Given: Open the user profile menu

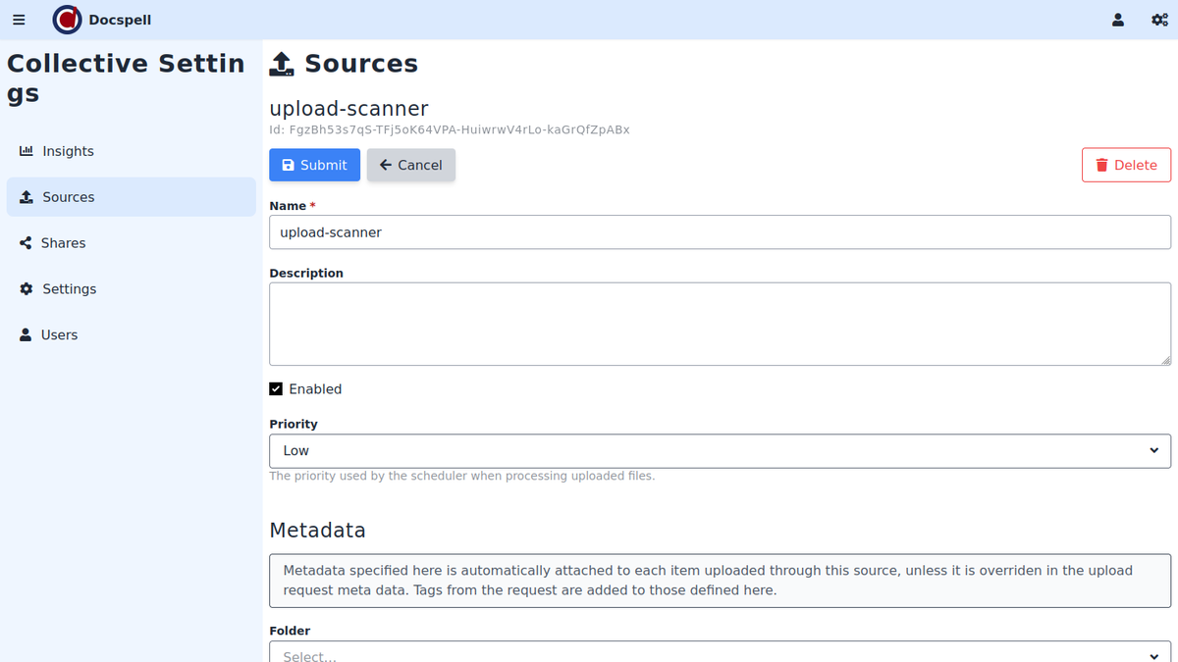Looking at the screenshot, I should [x=1117, y=20].
